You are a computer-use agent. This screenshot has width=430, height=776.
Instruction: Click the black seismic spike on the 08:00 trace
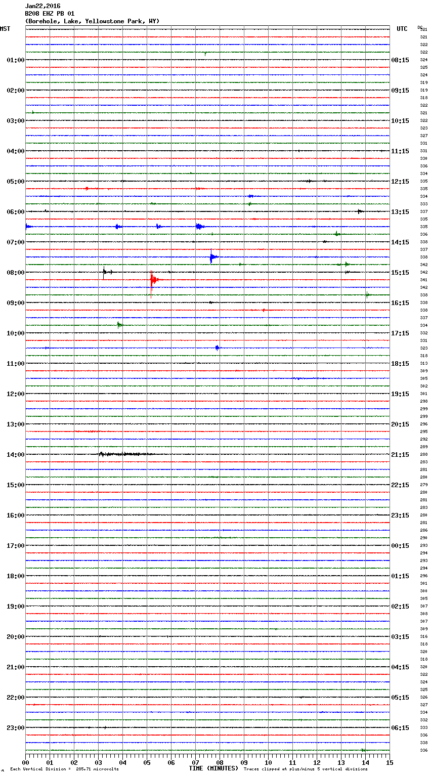[105, 273]
